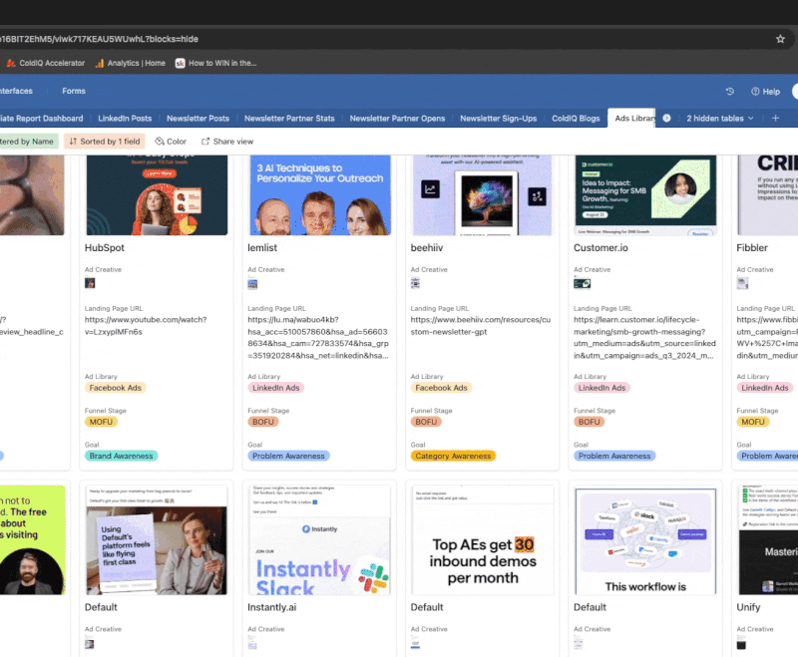The height and width of the screenshot is (657, 798).
Task: Open the Instantly.ai Ad Creative attachment thumbnail
Action: click(252, 644)
